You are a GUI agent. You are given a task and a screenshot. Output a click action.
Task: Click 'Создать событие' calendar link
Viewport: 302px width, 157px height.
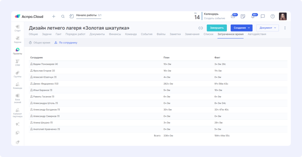pyautogui.click(x=214, y=18)
